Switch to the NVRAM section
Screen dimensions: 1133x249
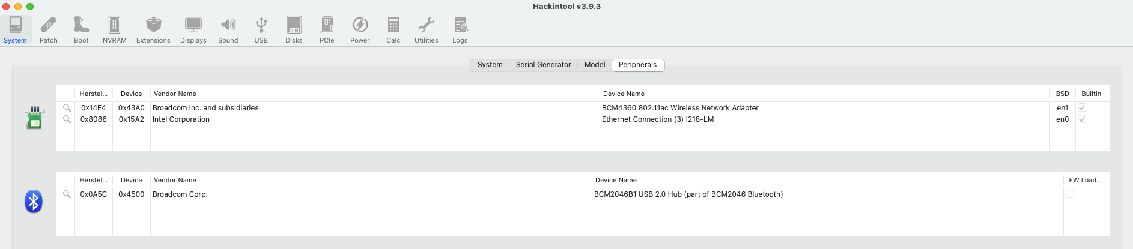(114, 29)
